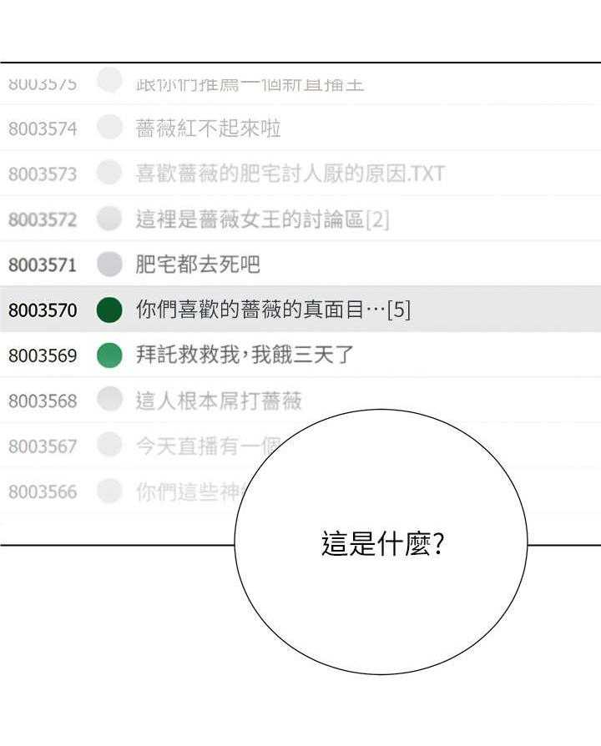Click post number 8003569
Viewport: 601px width, 746px height.
[x=43, y=355]
